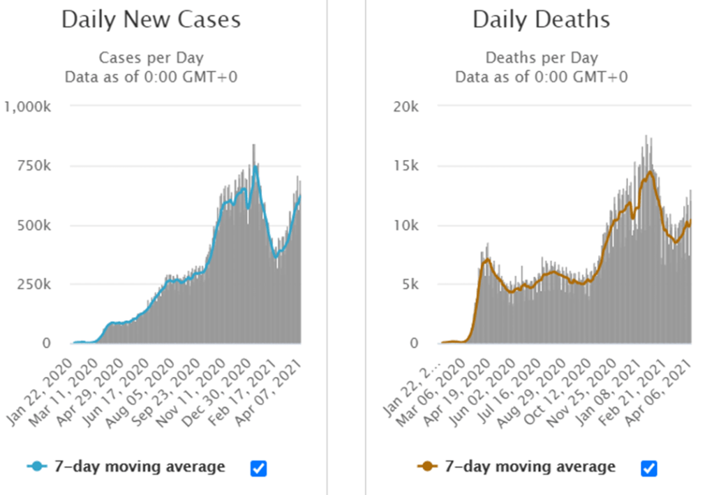Screen dimensions: 714x495
Task: Select the Deaths per Day subtitle
Action: point(541,58)
